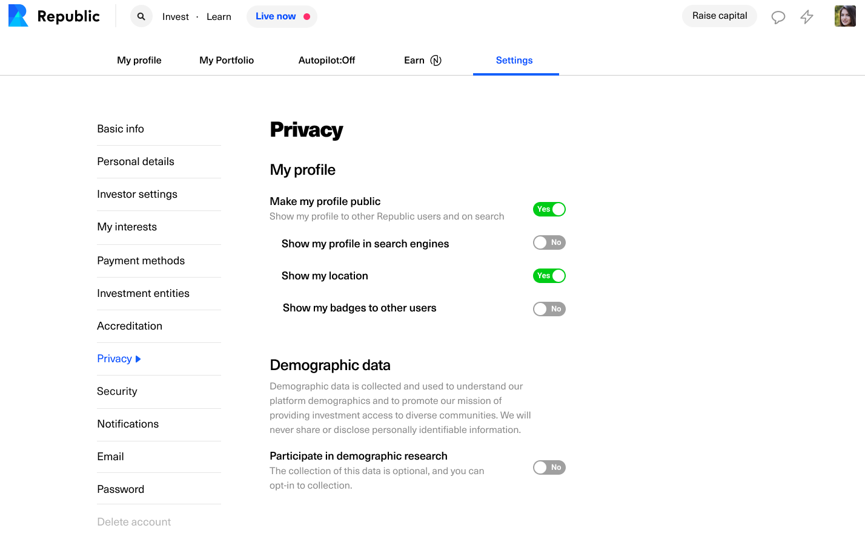The height and width of the screenshot is (537, 865).
Task: Open the Autopilot:Off tab
Action: click(x=326, y=60)
